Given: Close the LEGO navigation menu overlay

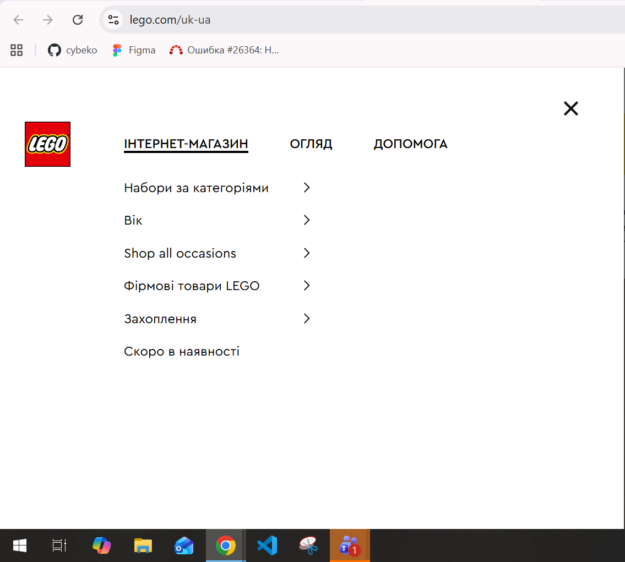Looking at the screenshot, I should (x=571, y=108).
